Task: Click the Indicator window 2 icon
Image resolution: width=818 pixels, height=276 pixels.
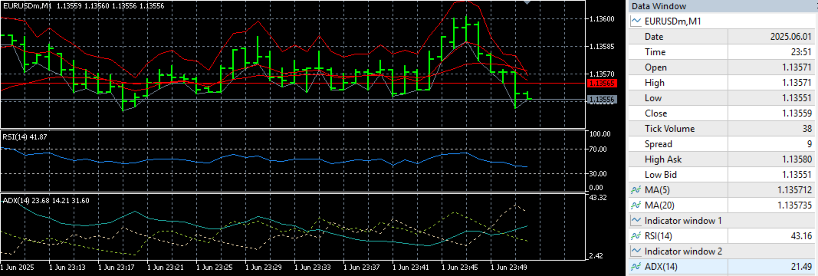Action: tap(636, 251)
